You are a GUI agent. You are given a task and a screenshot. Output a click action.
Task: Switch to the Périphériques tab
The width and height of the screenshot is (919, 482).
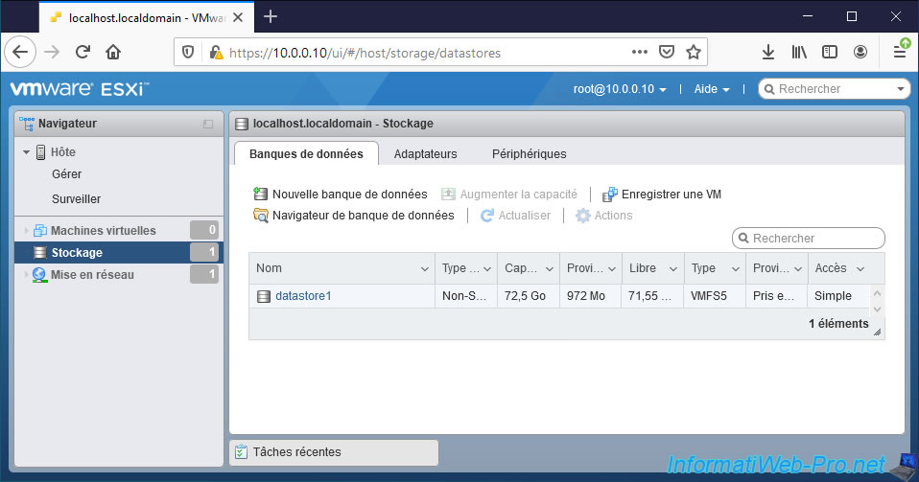(x=529, y=154)
